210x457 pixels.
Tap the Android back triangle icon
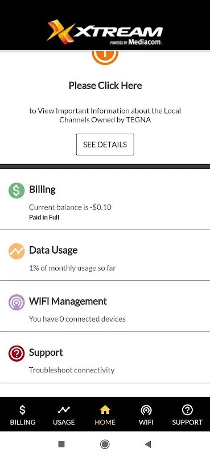tap(148, 444)
